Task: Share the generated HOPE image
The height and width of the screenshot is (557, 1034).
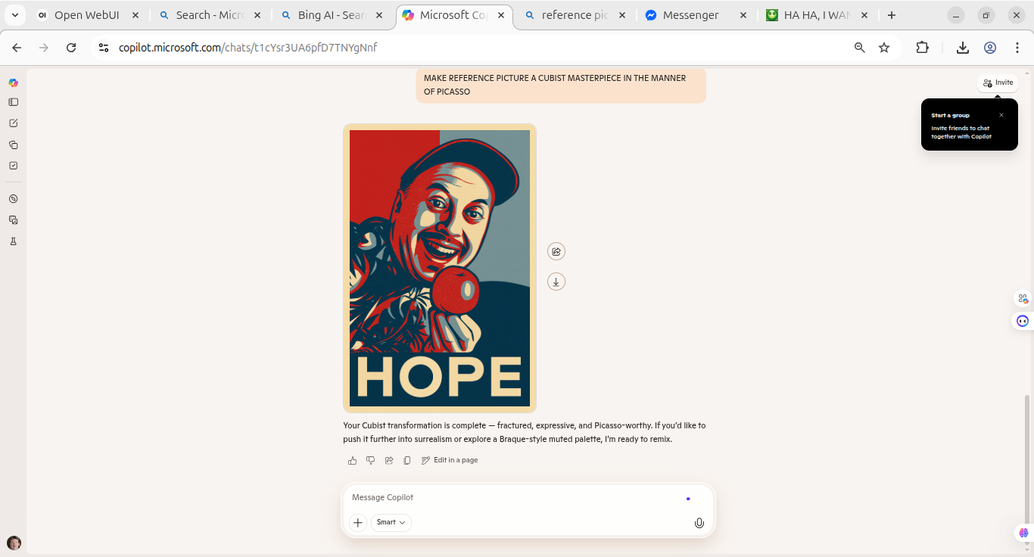Action: tap(556, 251)
